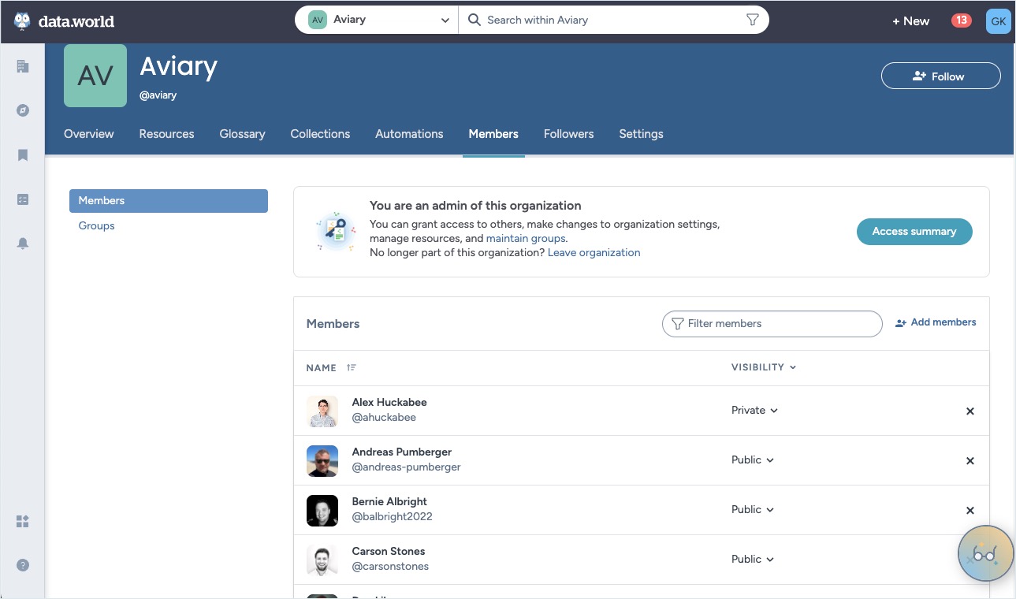Viewport: 1016px width, 599px height.
Task: Click the @balbright2022 username
Action: [x=392, y=516]
